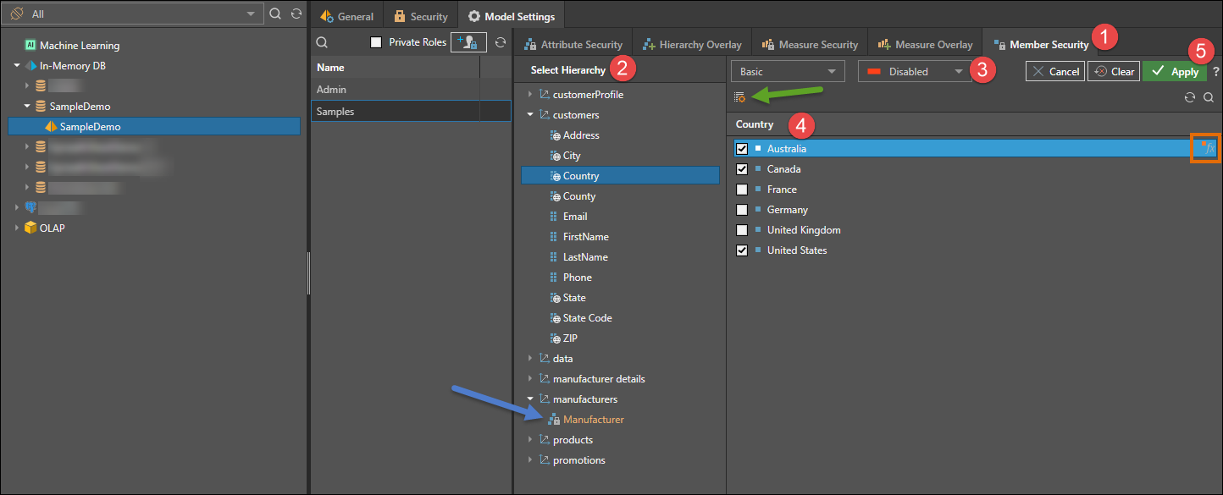Click the Apply button
The height and width of the screenshot is (495, 1223).
(1175, 72)
